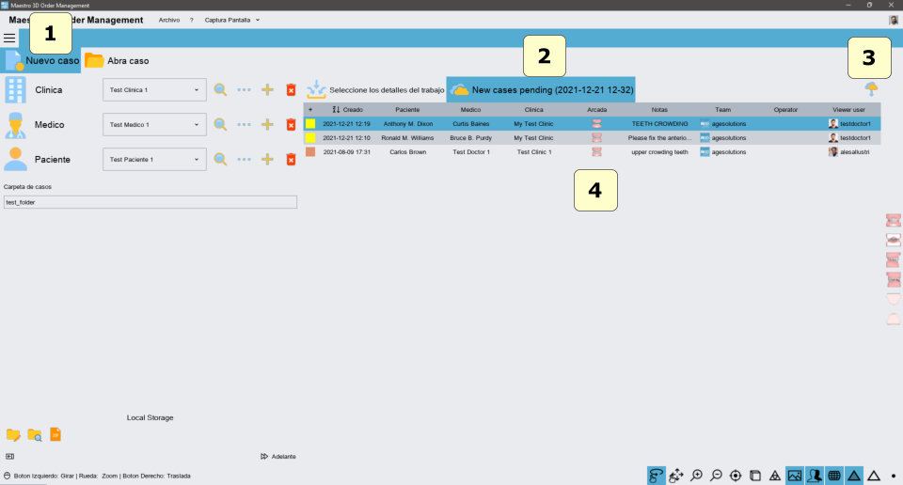The image size is (903, 485).
Task: Open the ? help menu
Action: (191, 20)
